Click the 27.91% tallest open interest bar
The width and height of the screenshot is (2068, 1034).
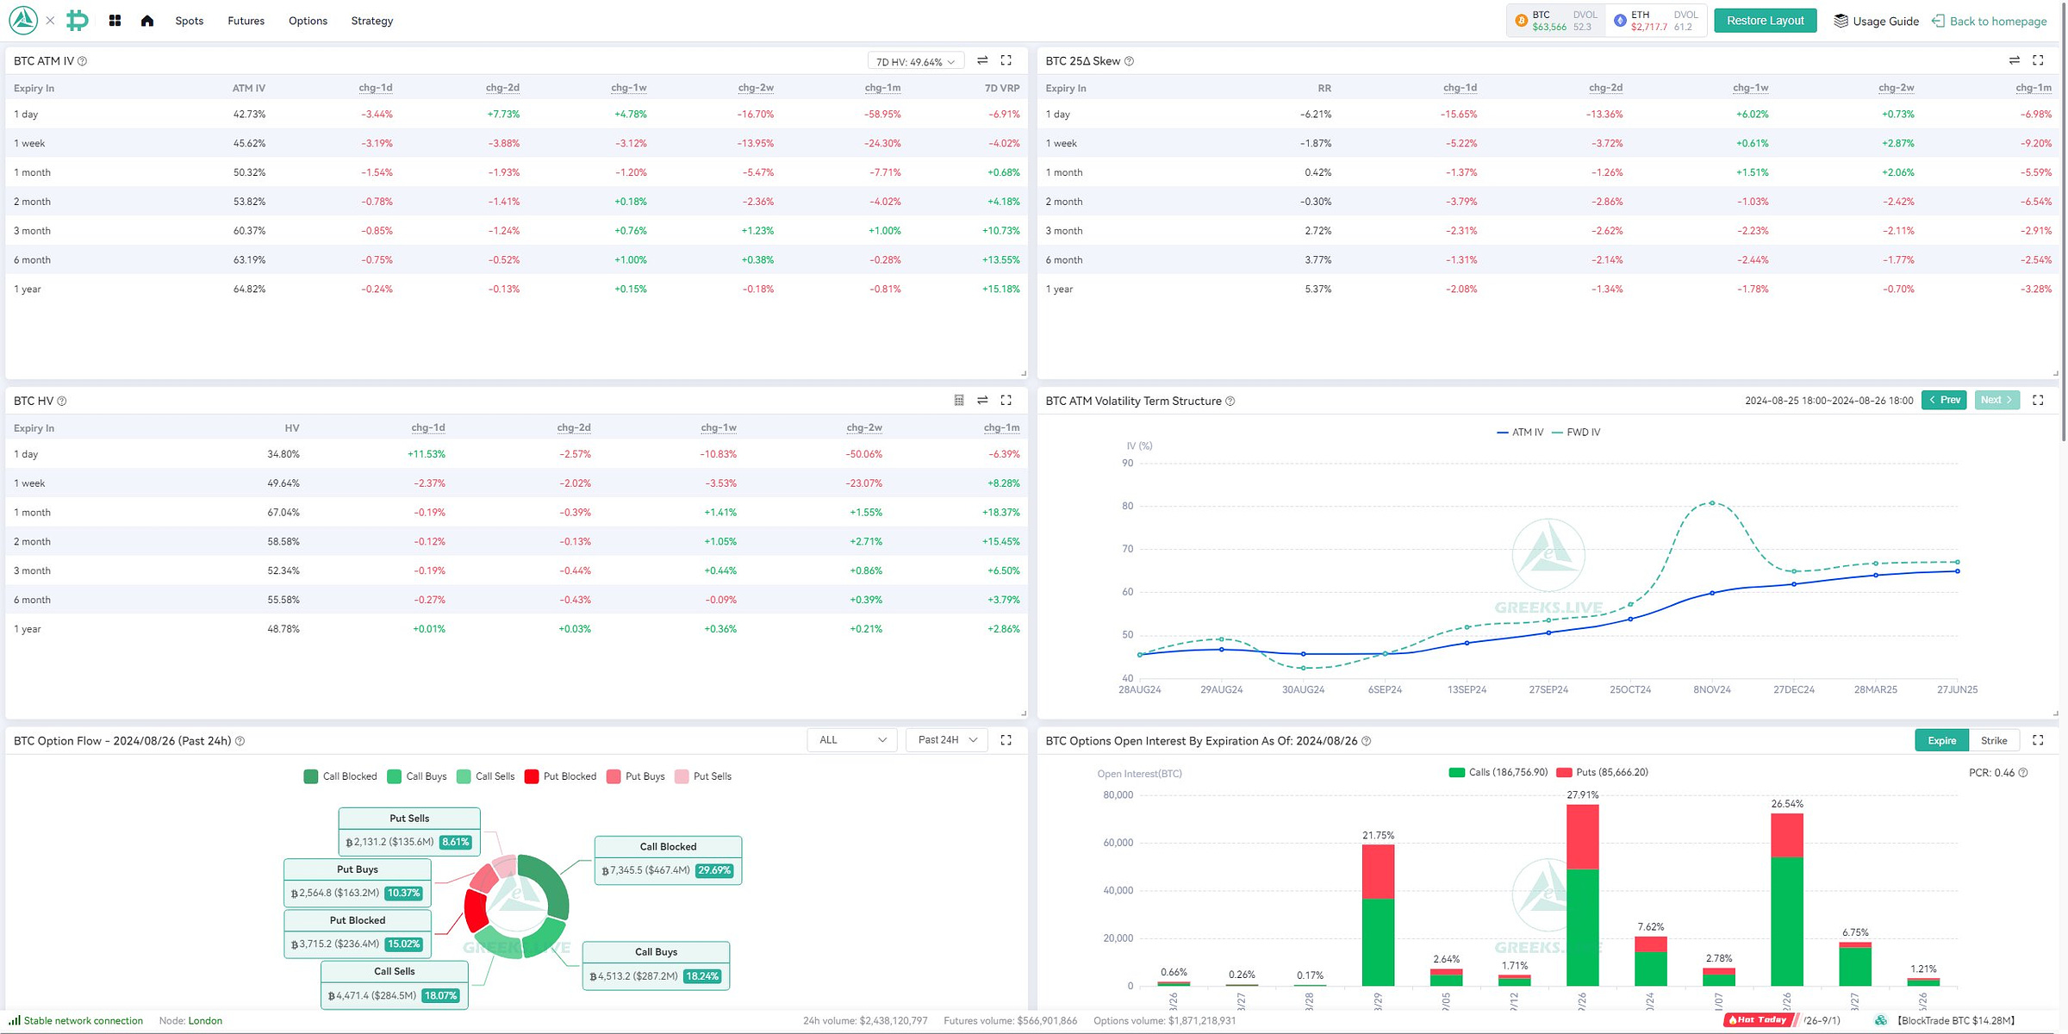coord(1582,894)
